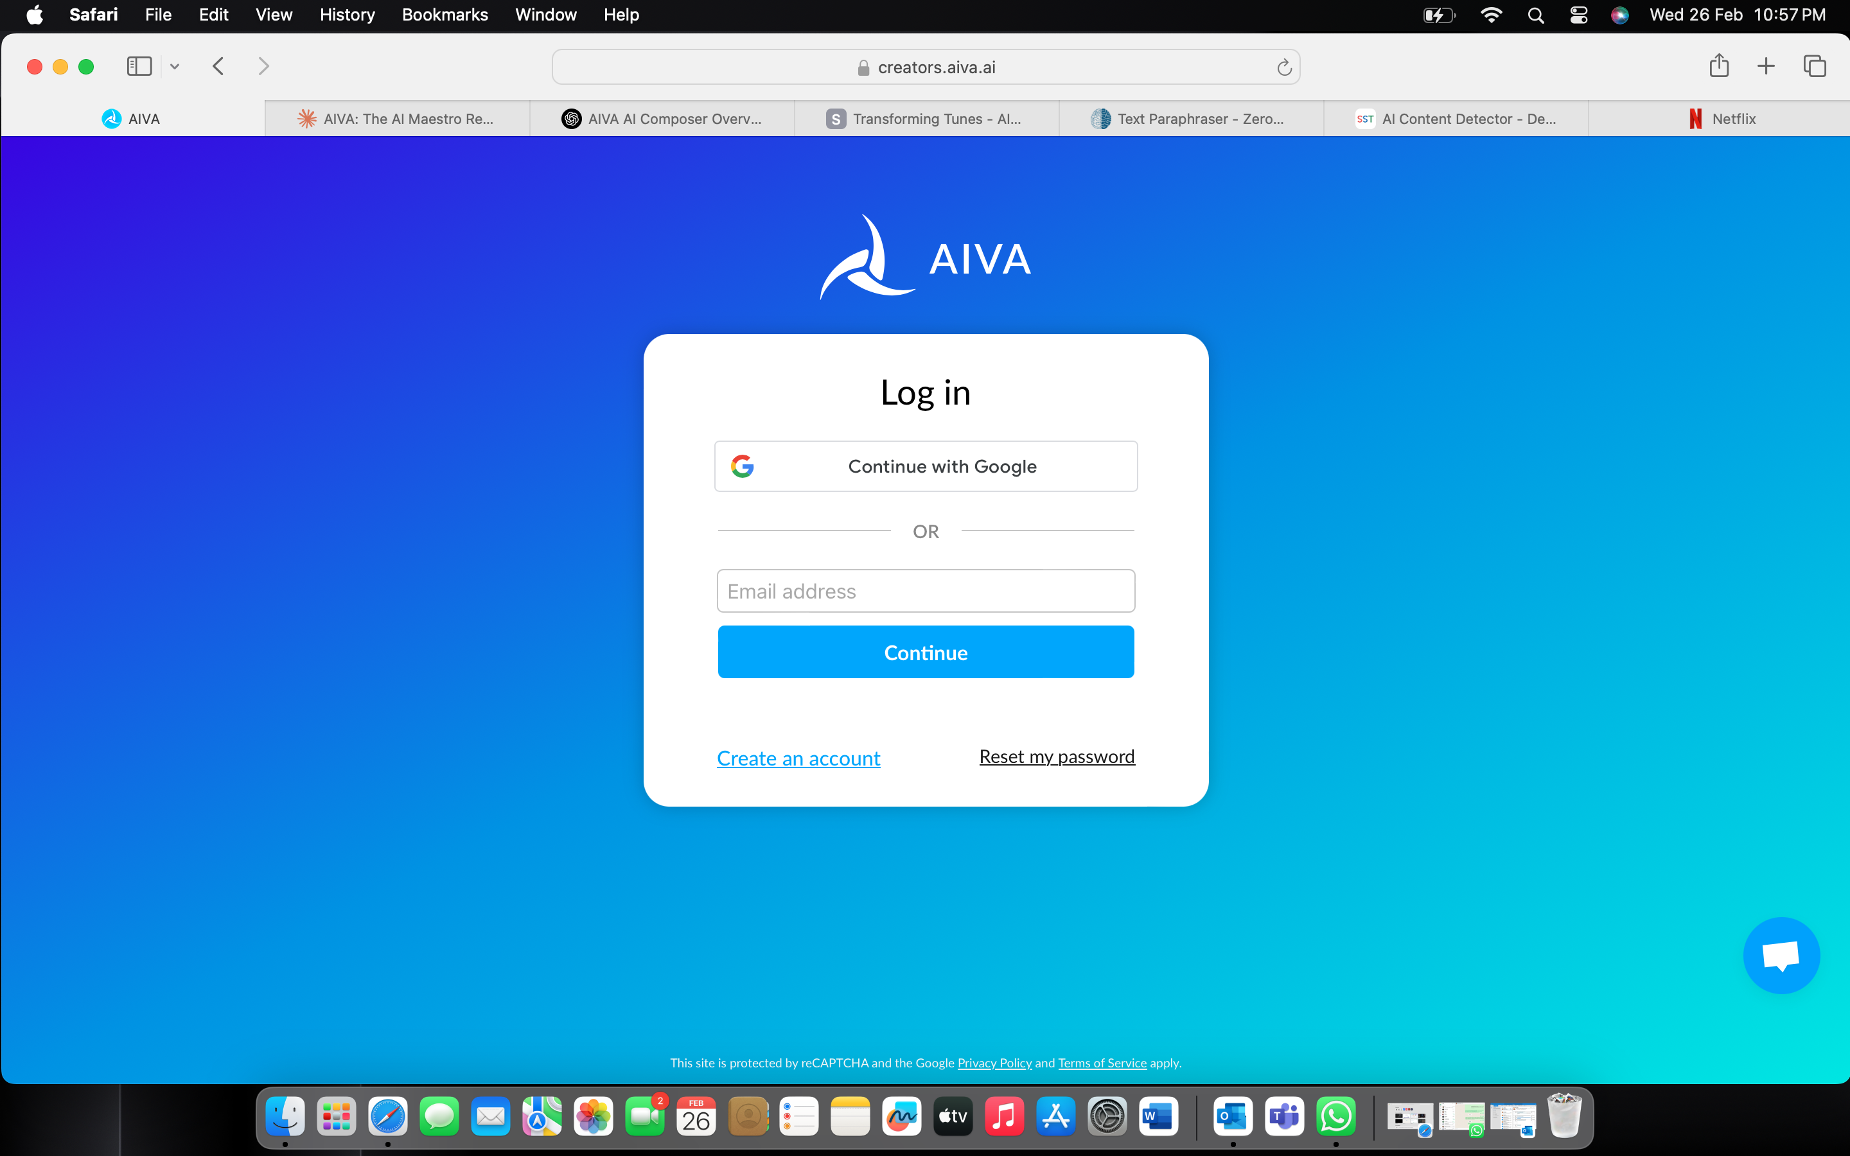
Task: Click the creators.aiva.ai address bar
Action: [926, 67]
